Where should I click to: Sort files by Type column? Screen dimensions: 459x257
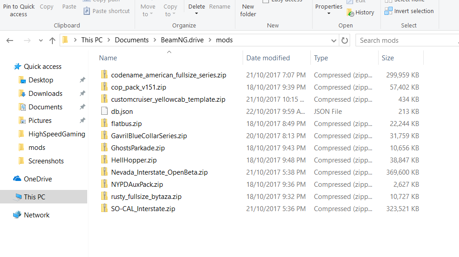click(321, 58)
